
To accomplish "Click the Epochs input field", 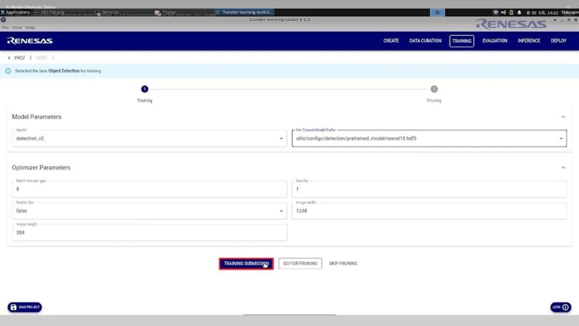I will [x=429, y=189].
